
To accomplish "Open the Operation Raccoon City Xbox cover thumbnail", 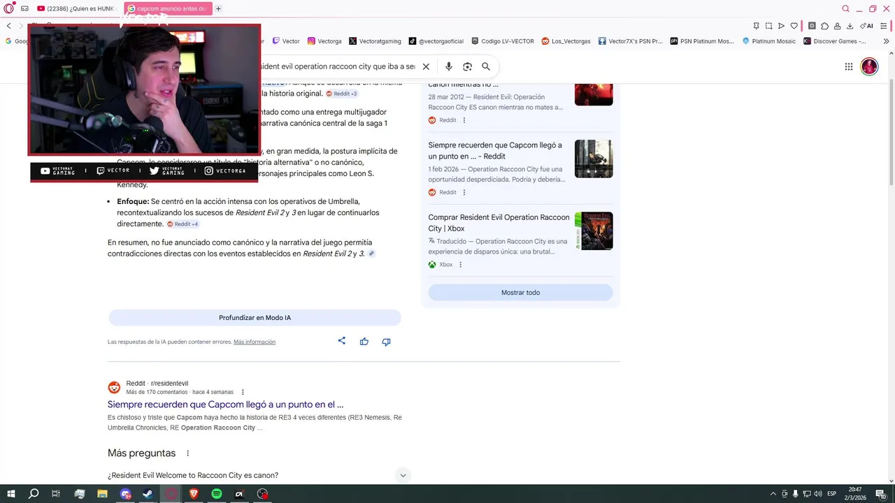I will tap(594, 231).
